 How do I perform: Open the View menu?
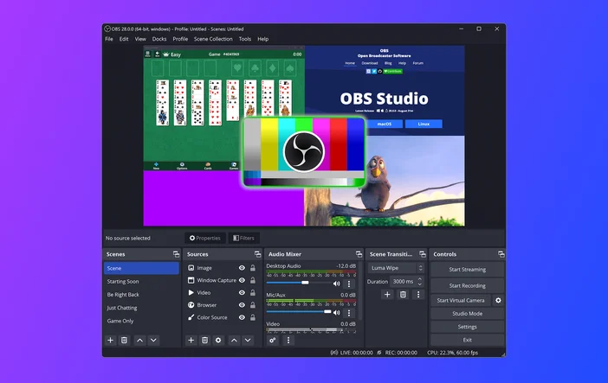pos(140,39)
